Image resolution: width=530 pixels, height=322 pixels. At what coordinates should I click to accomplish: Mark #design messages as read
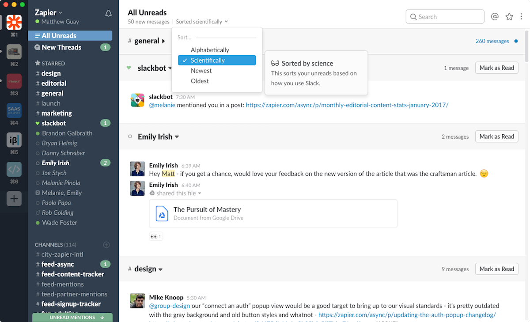(496, 269)
